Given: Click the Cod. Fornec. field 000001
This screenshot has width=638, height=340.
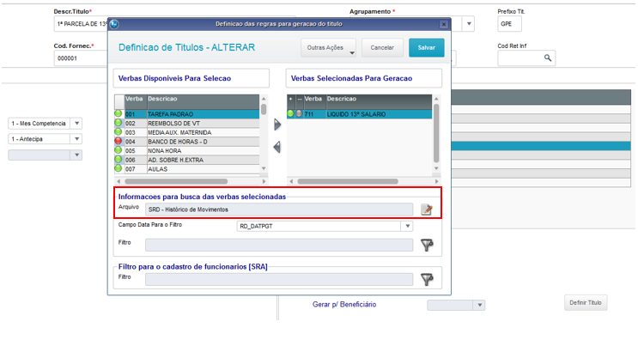Looking at the screenshot, I should [81, 58].
